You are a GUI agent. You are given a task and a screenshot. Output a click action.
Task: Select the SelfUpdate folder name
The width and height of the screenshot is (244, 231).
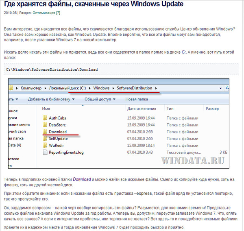point(58,139)
